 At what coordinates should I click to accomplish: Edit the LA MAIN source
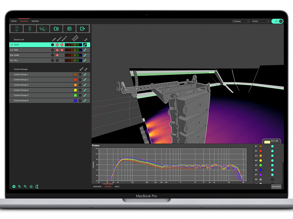85,45
